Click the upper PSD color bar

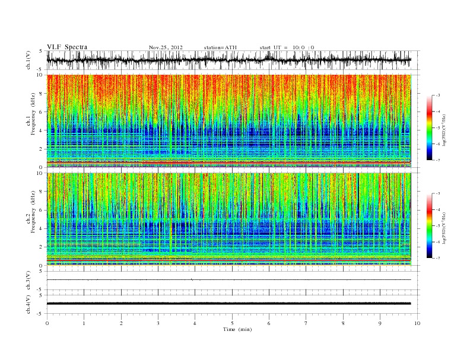point(429,128)
